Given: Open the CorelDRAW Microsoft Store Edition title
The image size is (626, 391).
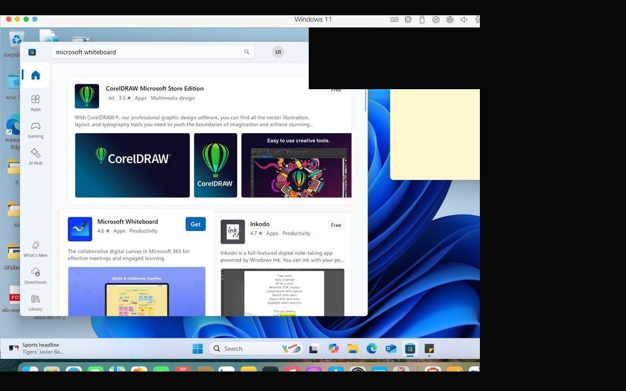Looking at the screenshot, I should tap(155, 89).
